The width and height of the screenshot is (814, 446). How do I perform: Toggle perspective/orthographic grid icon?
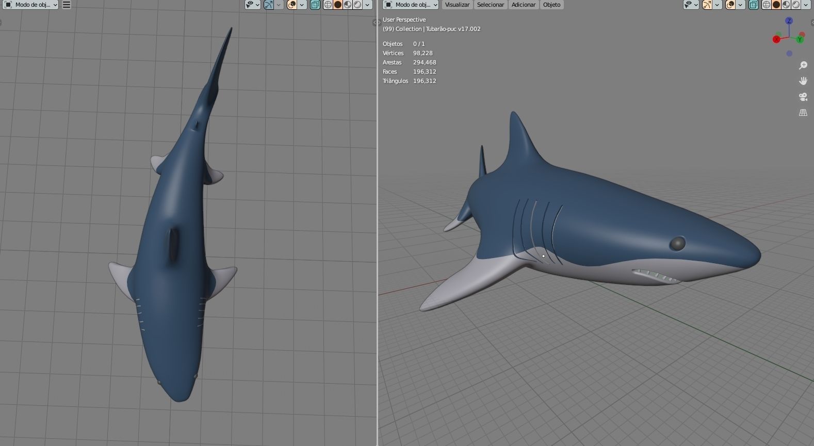803,112
